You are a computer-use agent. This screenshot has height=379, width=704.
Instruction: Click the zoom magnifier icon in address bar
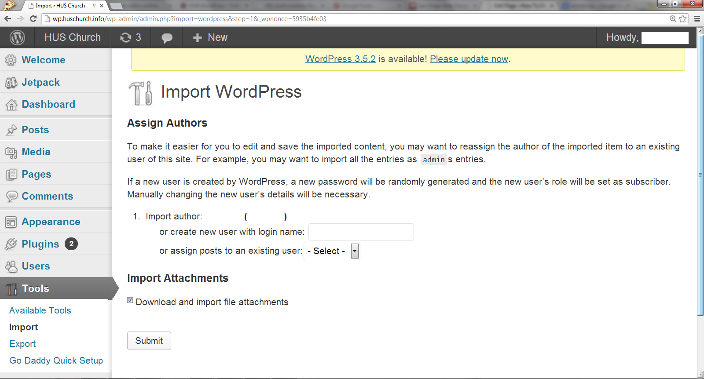click(x=673, y=18)
